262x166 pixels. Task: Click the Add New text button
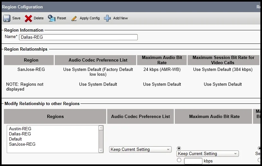coord(120,18)
